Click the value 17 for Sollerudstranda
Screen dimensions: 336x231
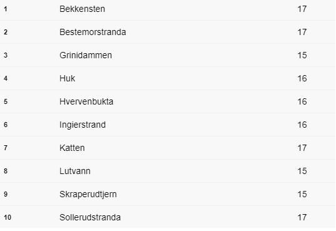coord(302,217)
